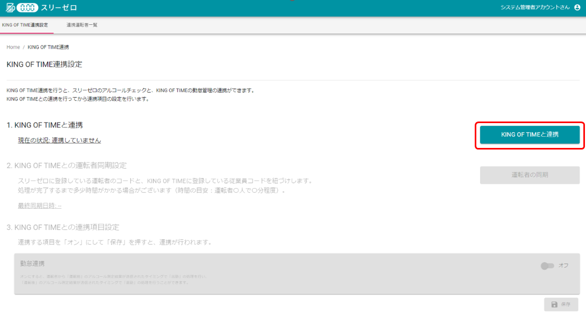Click the 運転者の同期 button
The image size is (586, 317).
[x=529, y=175]
